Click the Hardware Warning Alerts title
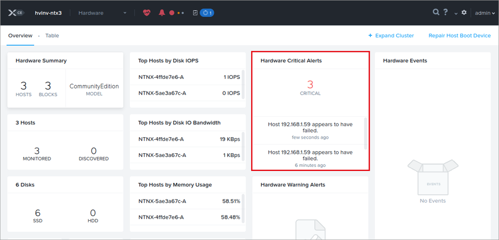The image size is (499, 240). [293, 185]
